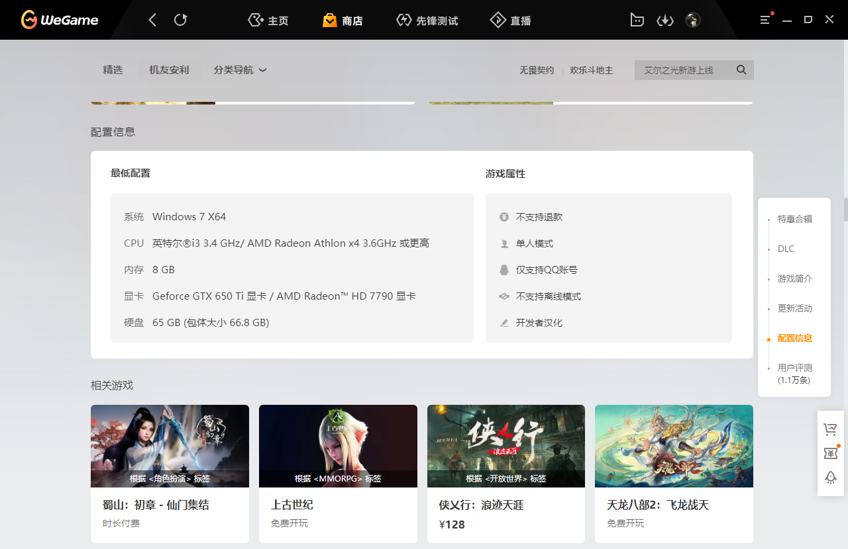Click the 不支持退款 attribute text

point(539,217)
